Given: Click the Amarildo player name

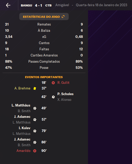Looking at the screenshot, I should click(x=23, y=151).
